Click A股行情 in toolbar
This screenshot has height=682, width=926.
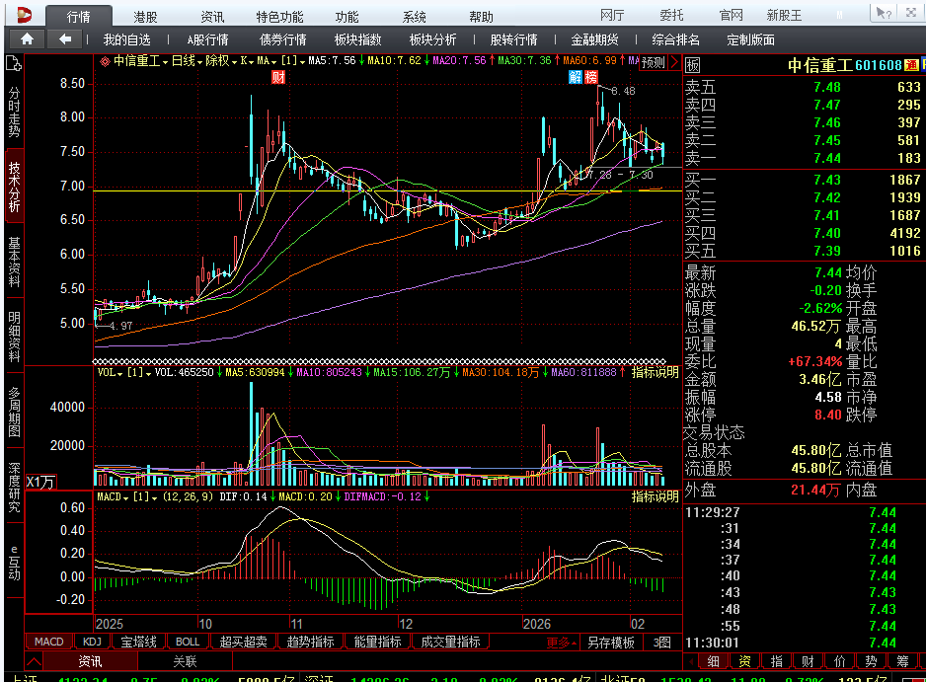click(208, 39)
